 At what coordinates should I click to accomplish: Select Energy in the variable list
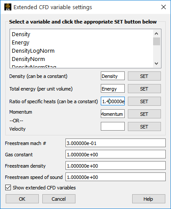[21, 43]
